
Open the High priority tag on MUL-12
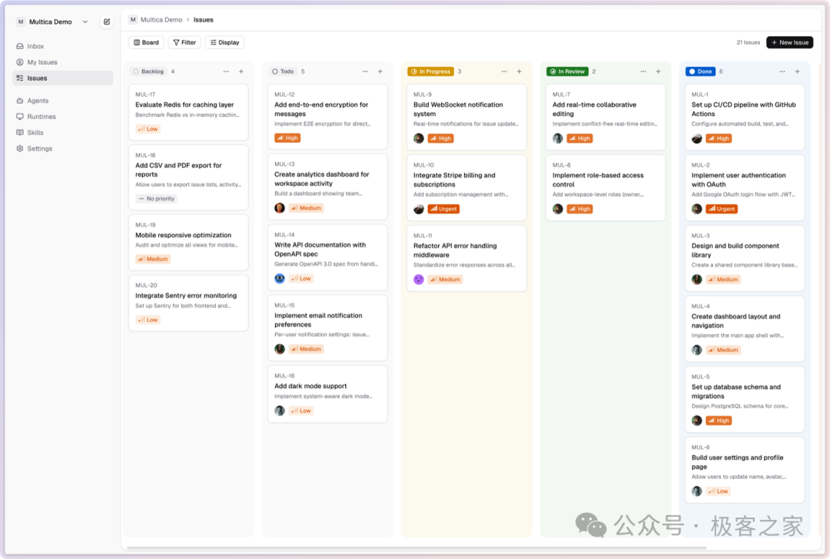point(287,138)
